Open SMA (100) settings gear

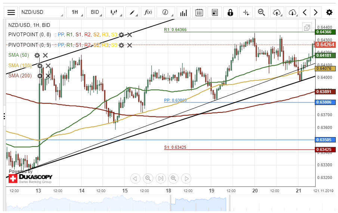pos(40,65)
